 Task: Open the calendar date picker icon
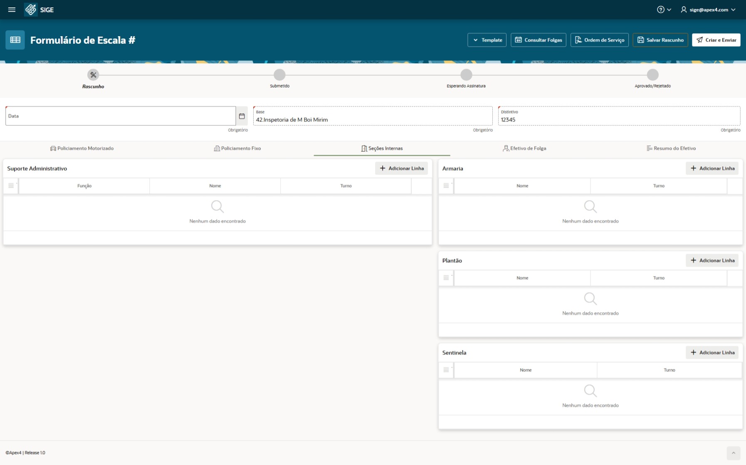click(242, 116)
